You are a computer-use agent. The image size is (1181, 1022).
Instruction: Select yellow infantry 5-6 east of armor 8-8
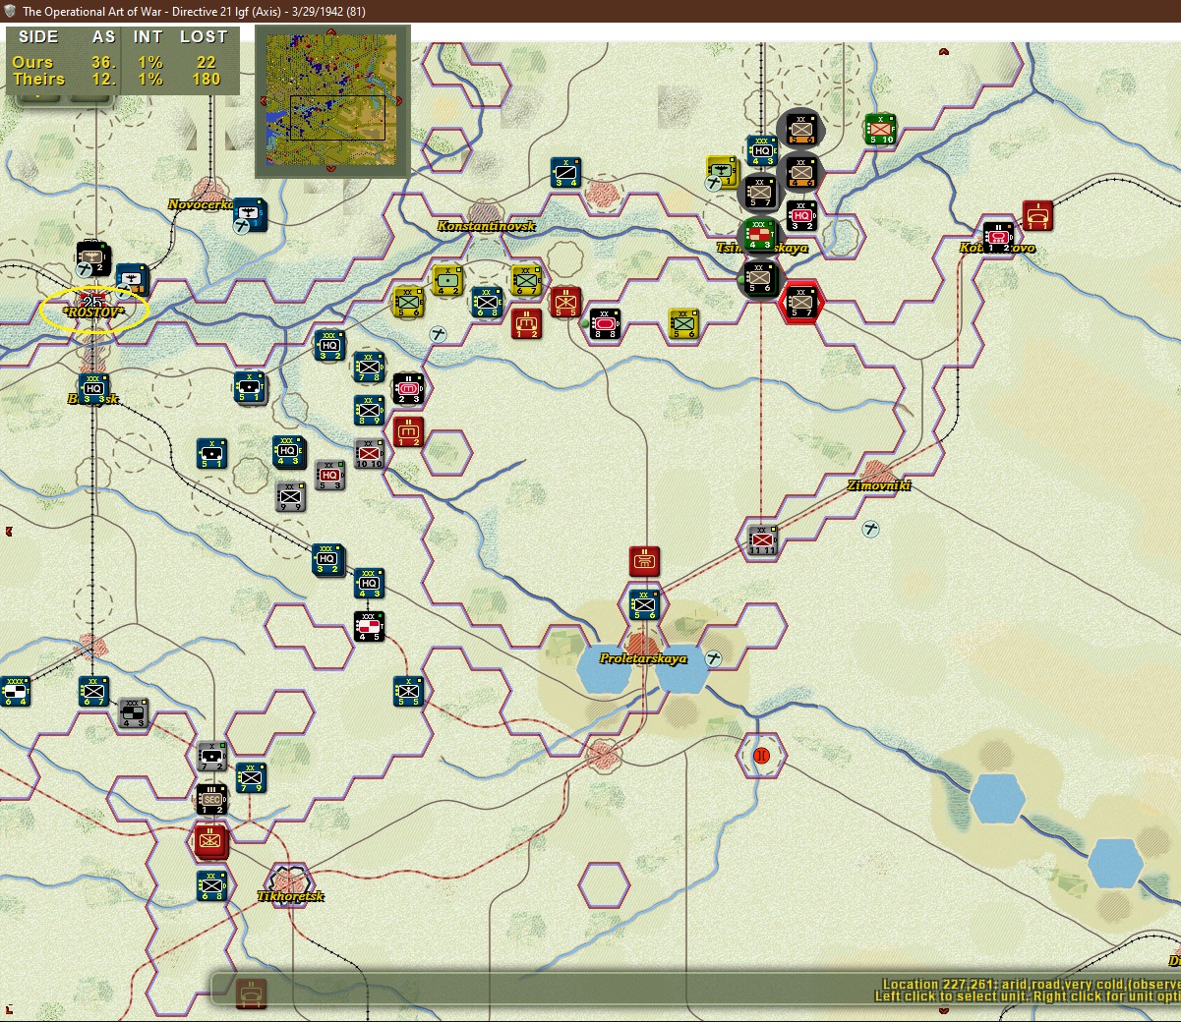683,323
